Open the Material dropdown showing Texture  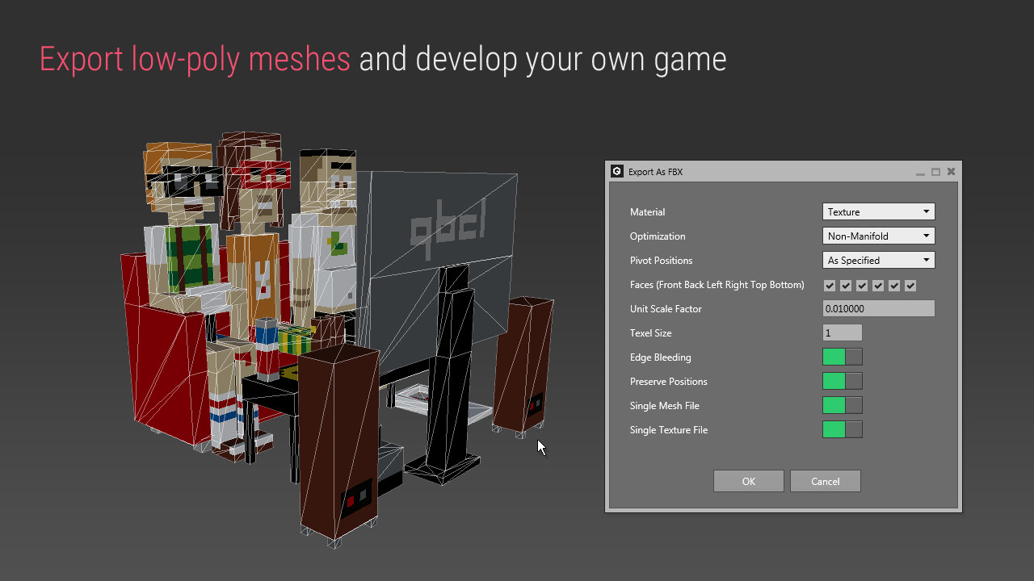[x=878, y=211]
